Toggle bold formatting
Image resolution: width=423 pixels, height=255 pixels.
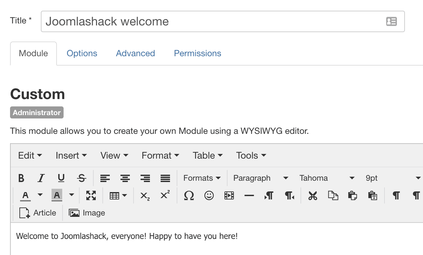click(21, 178)
